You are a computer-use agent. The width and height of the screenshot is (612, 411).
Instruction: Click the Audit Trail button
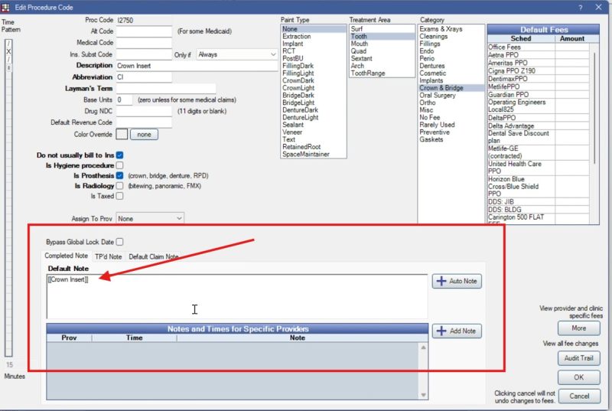(x=579, y=358)
